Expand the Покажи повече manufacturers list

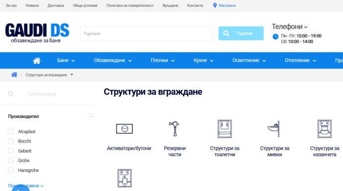(26, 186)
